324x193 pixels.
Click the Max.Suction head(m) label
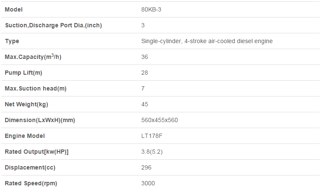pos(36,88)
